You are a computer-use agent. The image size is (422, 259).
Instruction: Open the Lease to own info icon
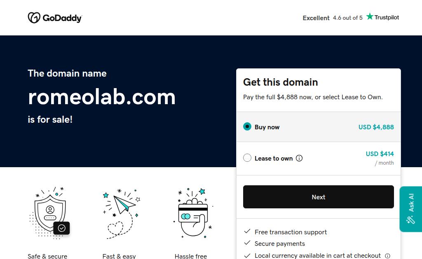299,158
